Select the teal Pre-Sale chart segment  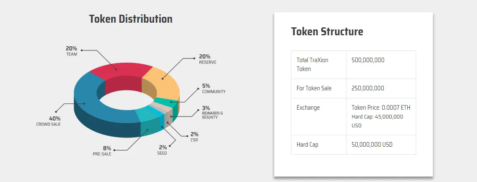(x=148, y=122)
